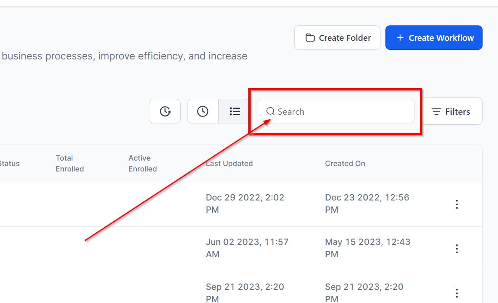Open the clock-with-arrow history icon button
This screenshot has height=303, width=498.
(165, 112)
